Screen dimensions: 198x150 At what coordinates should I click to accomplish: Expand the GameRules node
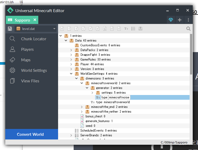[x=71, y=59]
